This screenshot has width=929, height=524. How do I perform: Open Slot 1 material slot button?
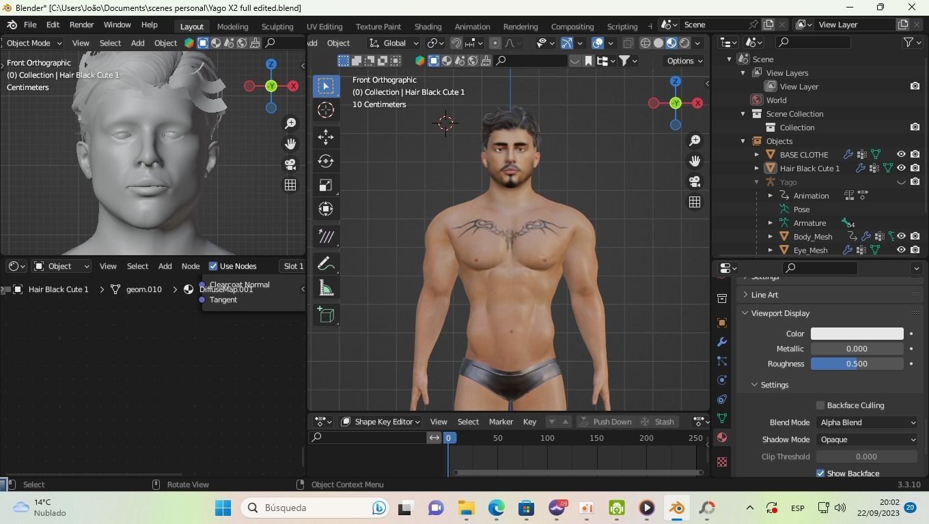293,266
